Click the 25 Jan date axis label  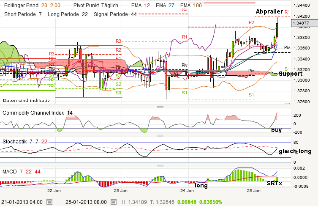[254, 190]
